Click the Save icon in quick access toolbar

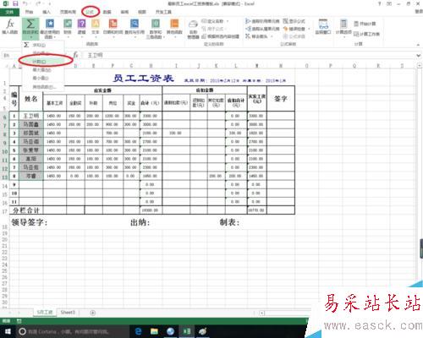click(x=15, y=4)
